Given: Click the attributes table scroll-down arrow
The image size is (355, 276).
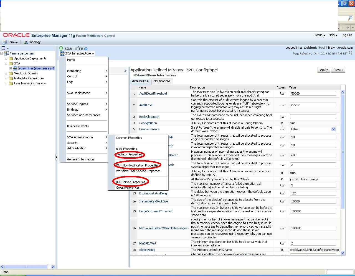Looking at the screenshot, I should tap(343, 253).
